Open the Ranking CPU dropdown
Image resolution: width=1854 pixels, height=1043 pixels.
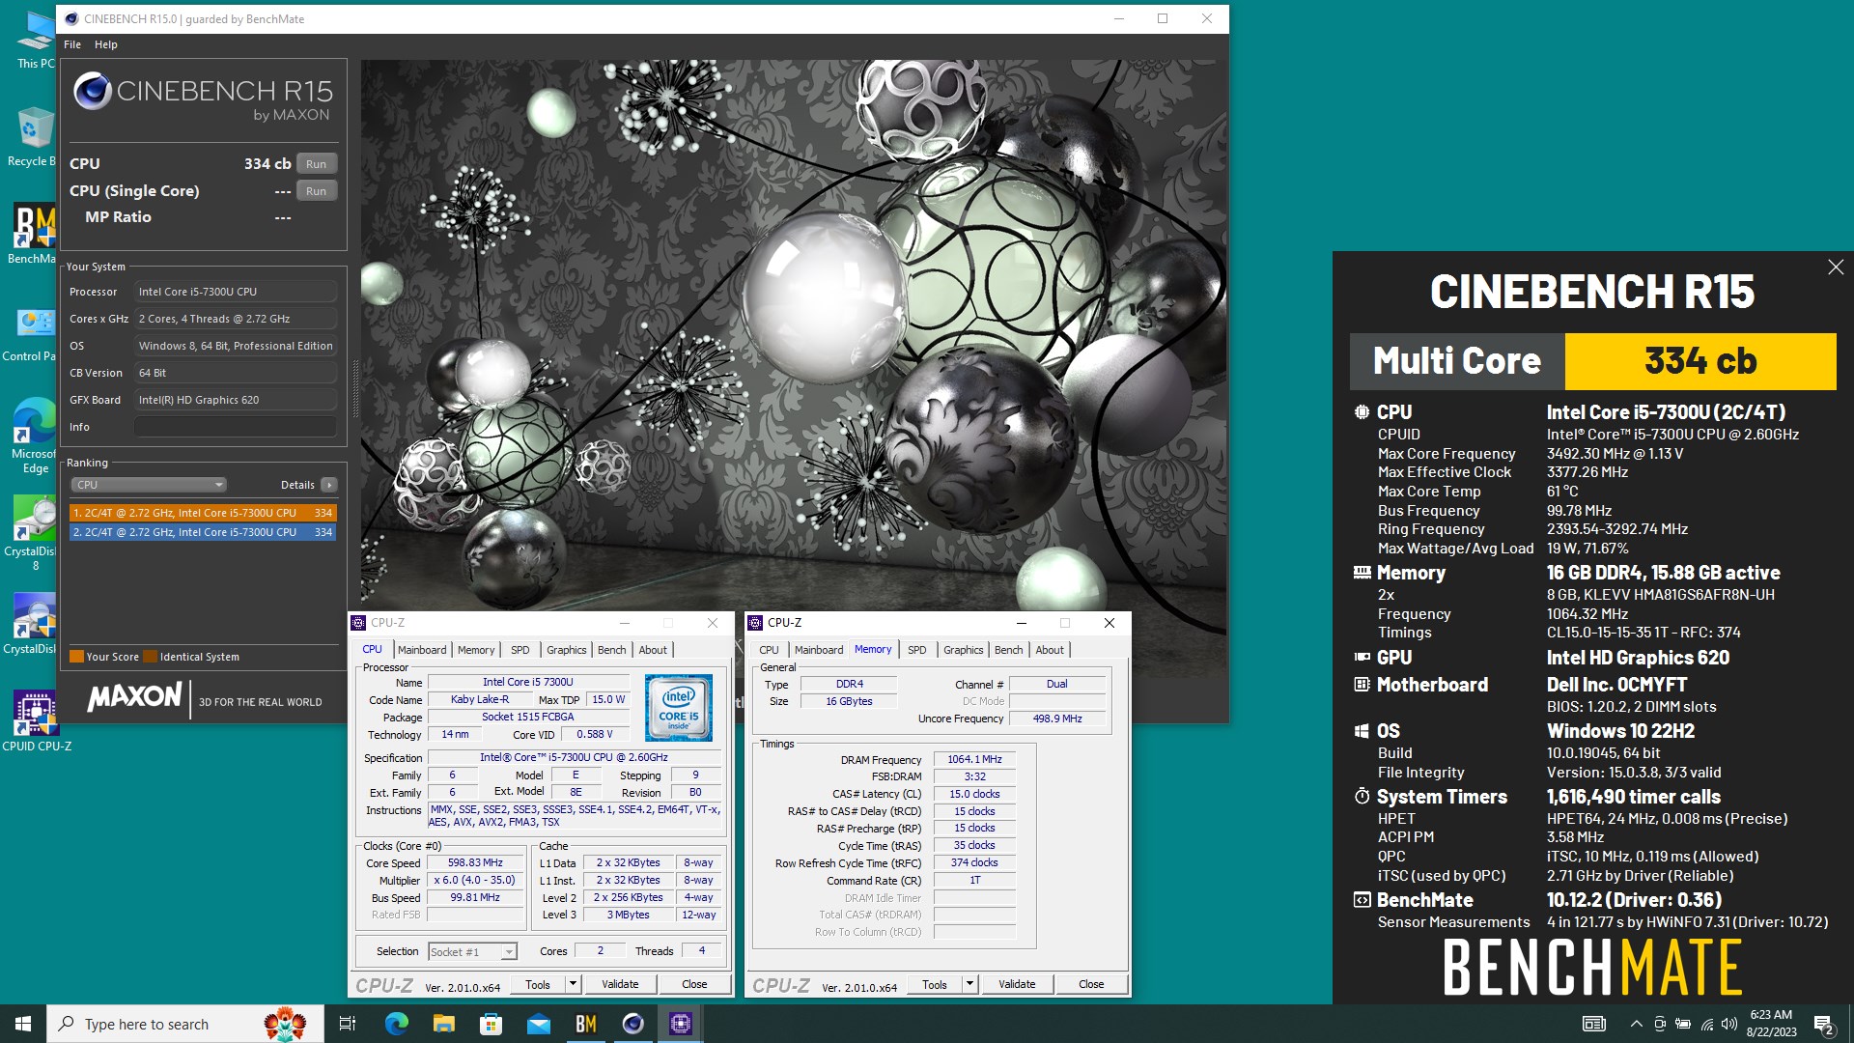click(x=149, y=485)
